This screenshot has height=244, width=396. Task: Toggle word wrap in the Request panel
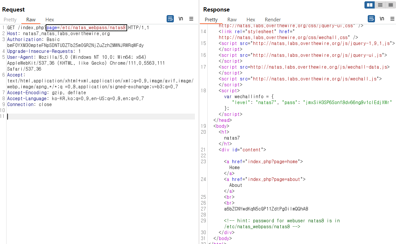click(x=170, y=19)
